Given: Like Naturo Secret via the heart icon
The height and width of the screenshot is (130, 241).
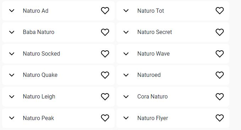Looking at the screenshot, I should (220, 32).
